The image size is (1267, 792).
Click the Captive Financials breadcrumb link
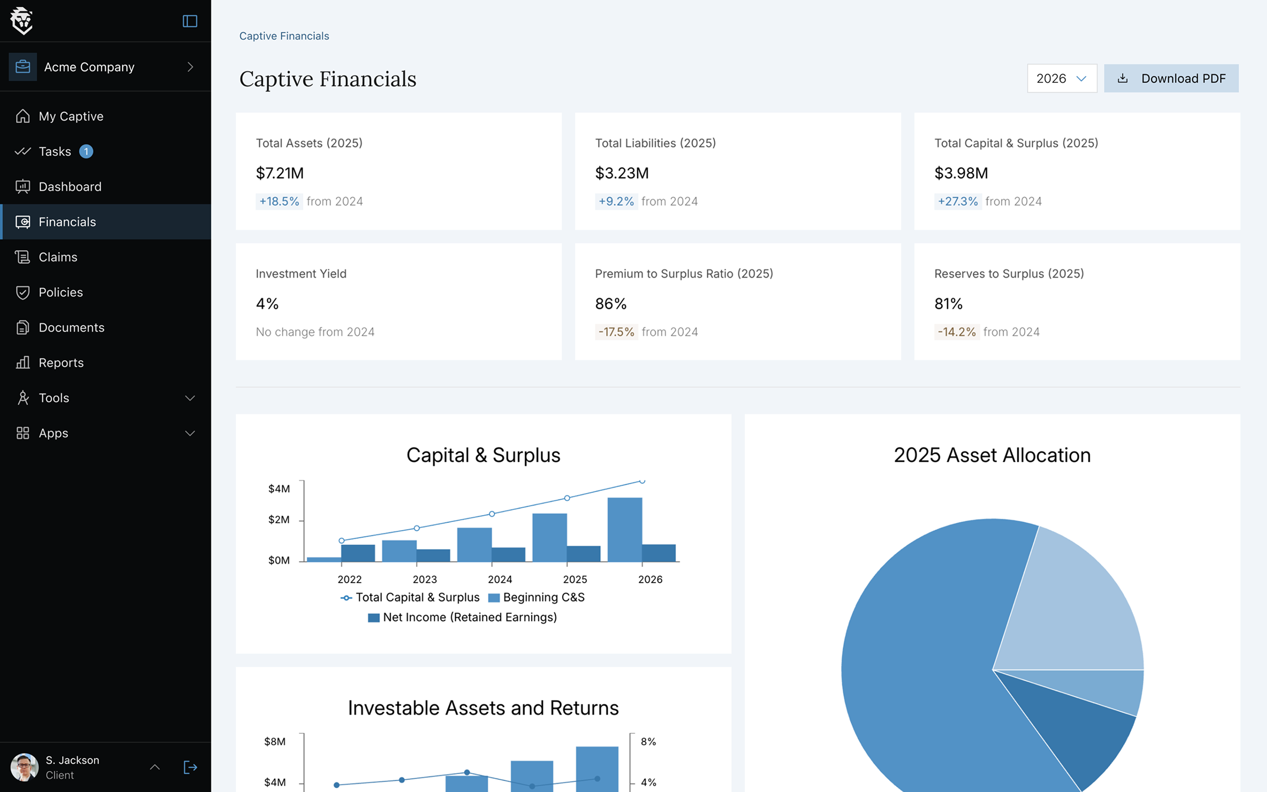[284, 36]
